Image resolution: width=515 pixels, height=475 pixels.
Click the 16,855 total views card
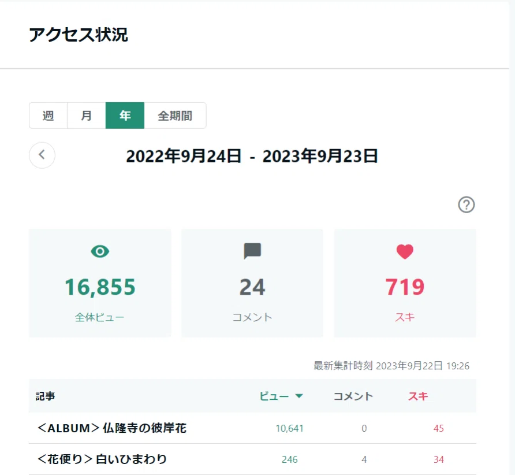pos(100,283)
